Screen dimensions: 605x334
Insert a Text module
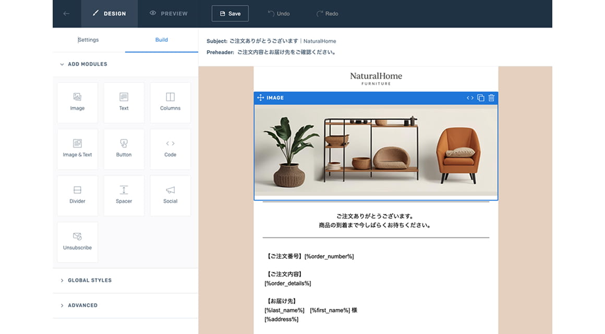pos(124,102)
